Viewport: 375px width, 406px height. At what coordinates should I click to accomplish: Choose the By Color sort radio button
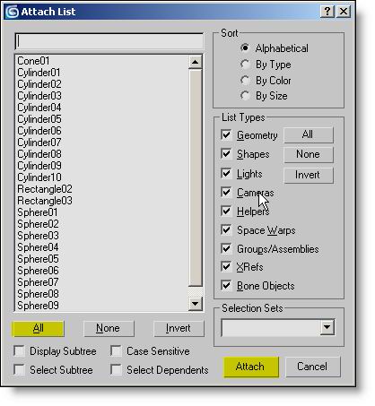245,80
